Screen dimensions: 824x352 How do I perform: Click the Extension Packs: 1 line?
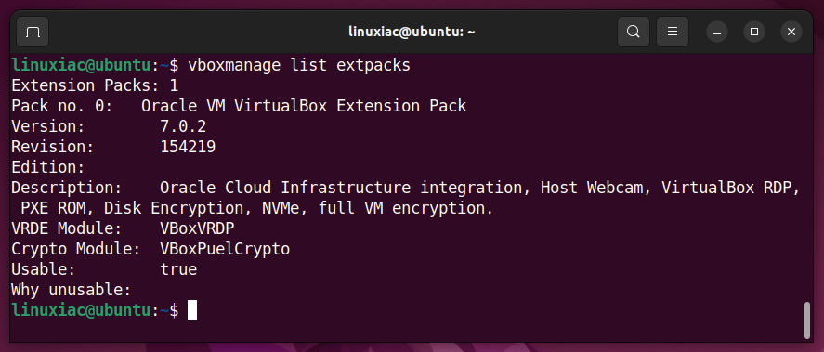point(95,85)
